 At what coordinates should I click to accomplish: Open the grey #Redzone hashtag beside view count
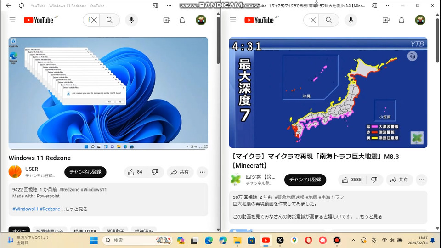[69, 190]
